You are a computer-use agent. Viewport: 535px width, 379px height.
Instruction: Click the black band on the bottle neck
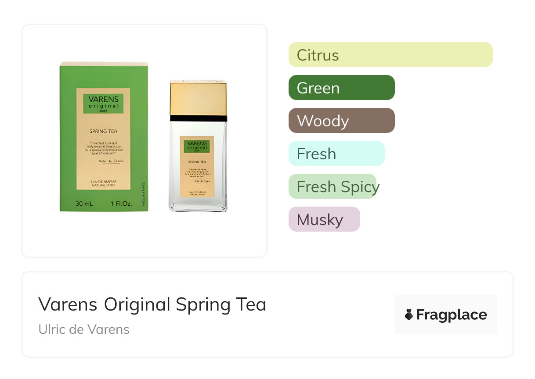[x=198, y=118]
